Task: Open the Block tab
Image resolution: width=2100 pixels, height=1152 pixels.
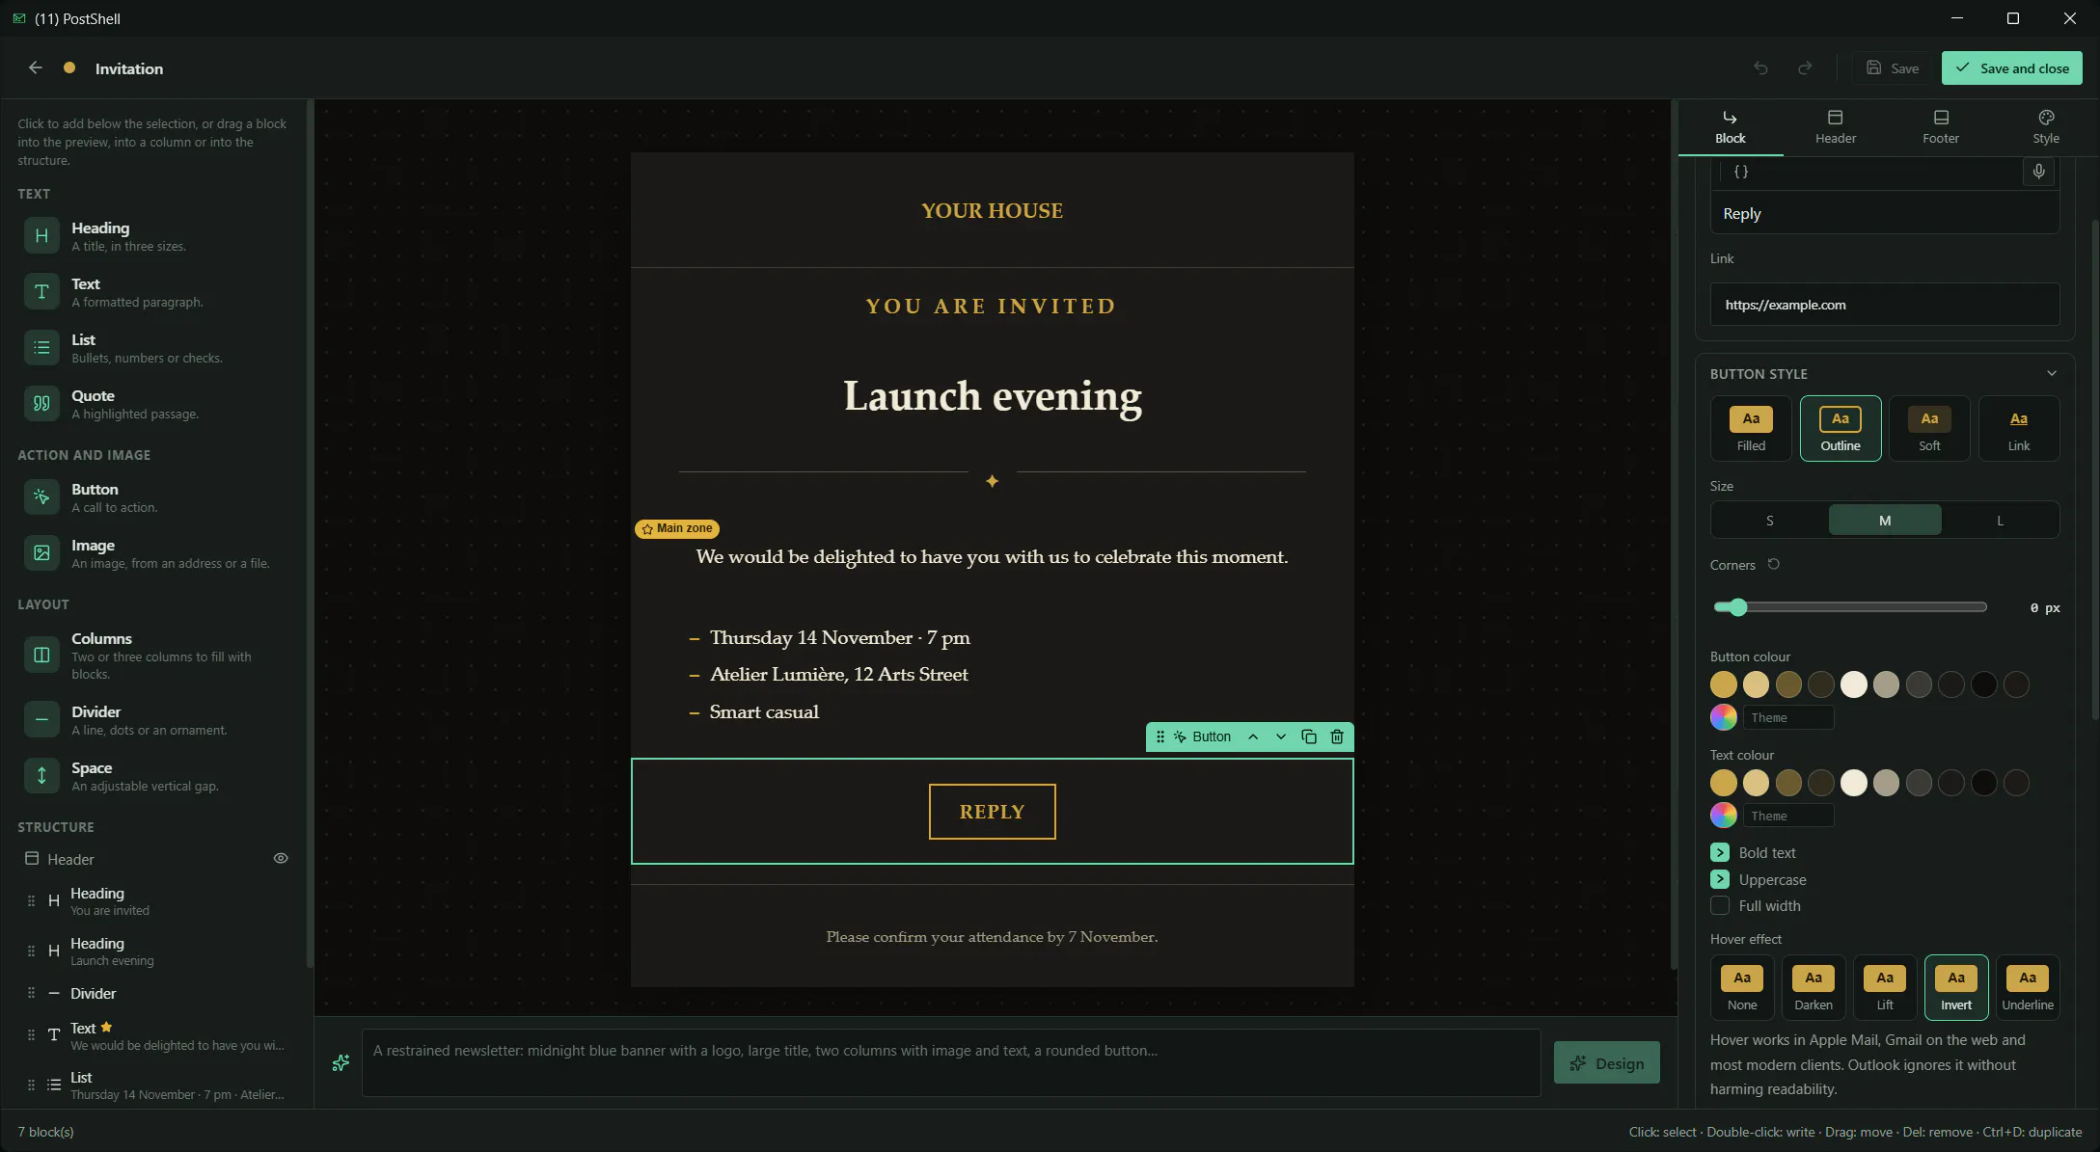Action: tap(1731, 126)
